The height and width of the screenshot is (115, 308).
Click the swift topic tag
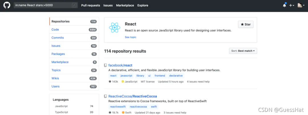pos(154,107)
